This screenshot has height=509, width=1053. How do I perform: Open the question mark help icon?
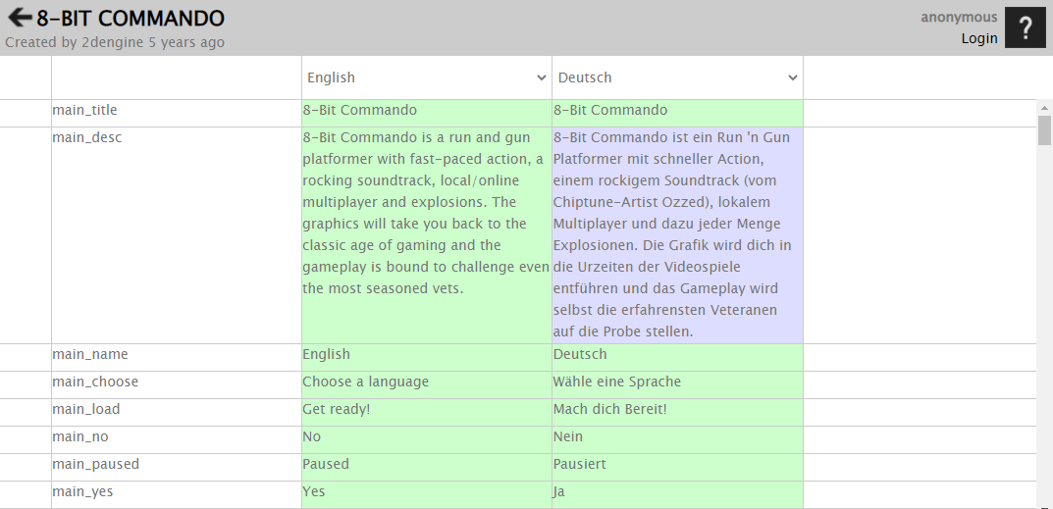pyautogui.click(x=1026, y=27)
